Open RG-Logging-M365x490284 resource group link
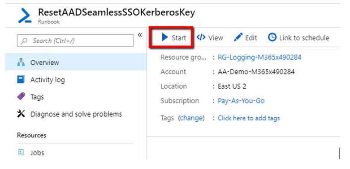 pos(259,57)
